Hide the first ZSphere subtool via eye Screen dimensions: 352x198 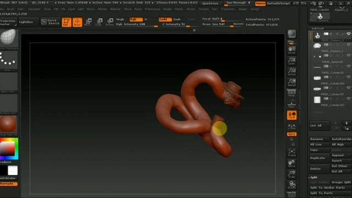point(348,34)
